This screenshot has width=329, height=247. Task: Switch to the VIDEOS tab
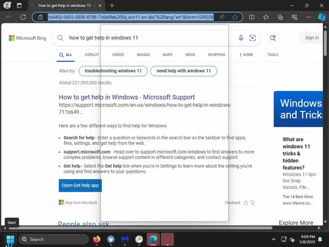[118, 55]
